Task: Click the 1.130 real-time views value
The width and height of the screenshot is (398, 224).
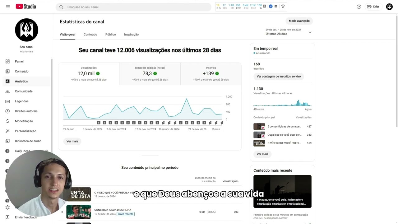Action: click(258, 89)
